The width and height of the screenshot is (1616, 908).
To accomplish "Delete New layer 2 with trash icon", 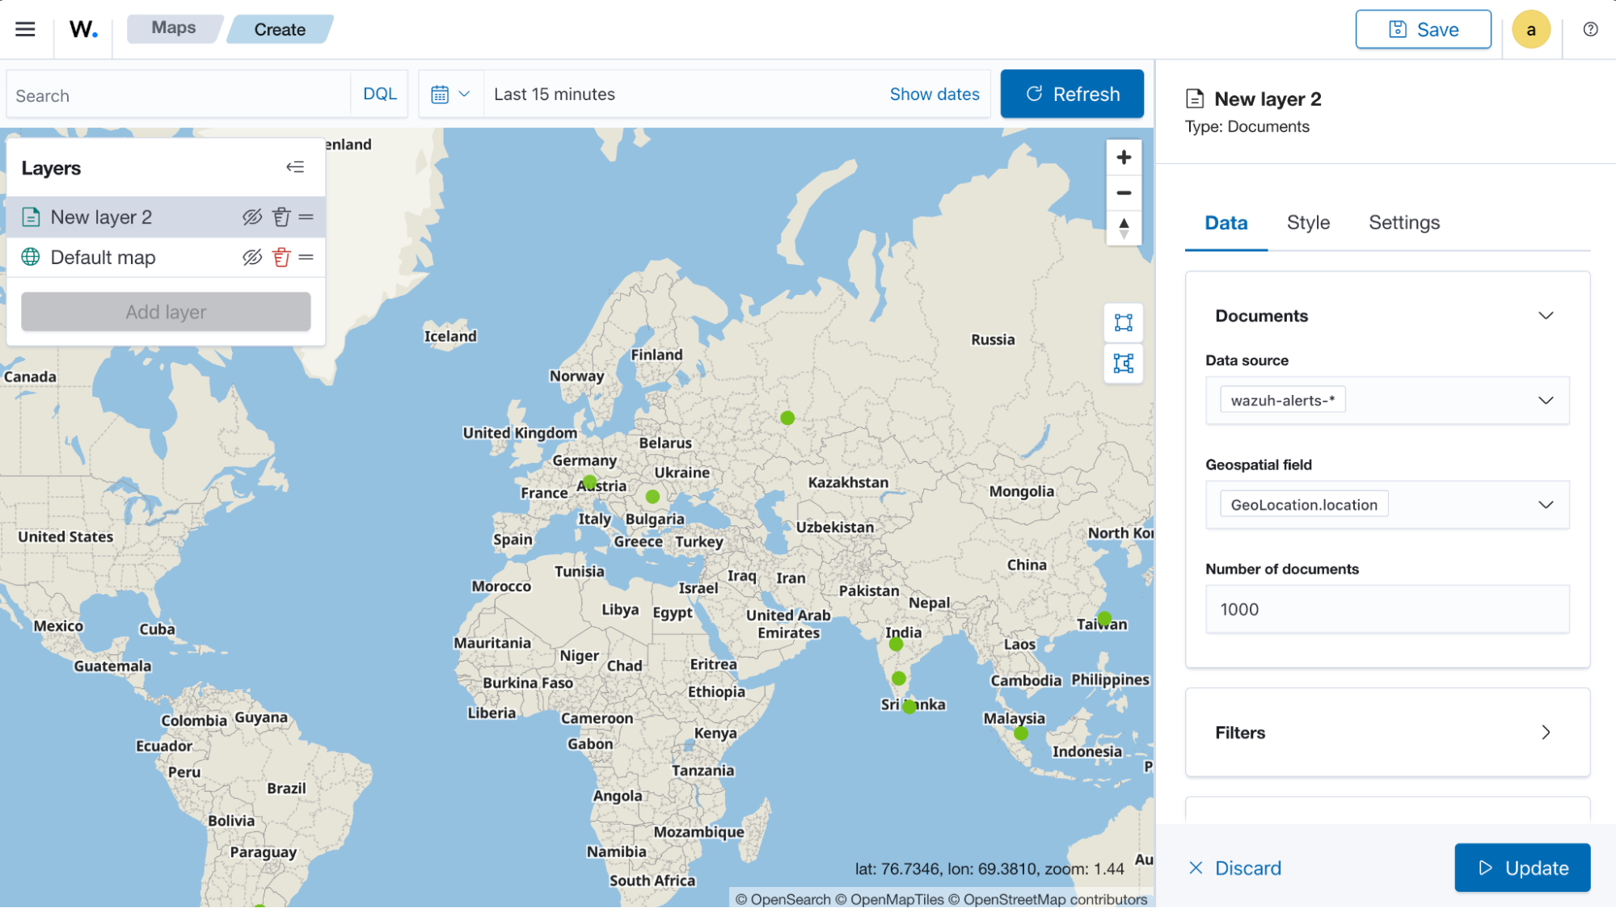I will (x=280, y=216).
